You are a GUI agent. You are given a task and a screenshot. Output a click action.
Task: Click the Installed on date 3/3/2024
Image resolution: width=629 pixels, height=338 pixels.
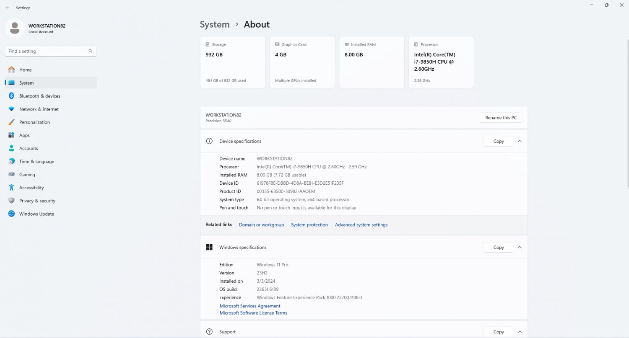pyautogui.click(x=266, y=281)
